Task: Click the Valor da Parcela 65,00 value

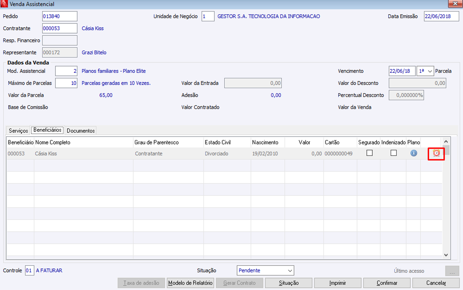Action: click(106, 95)
